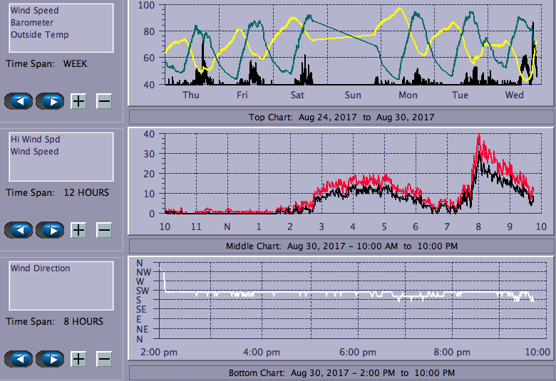Click the Top Chart date range bar
This screenshot has height=381, width=556.
point(341,118)
